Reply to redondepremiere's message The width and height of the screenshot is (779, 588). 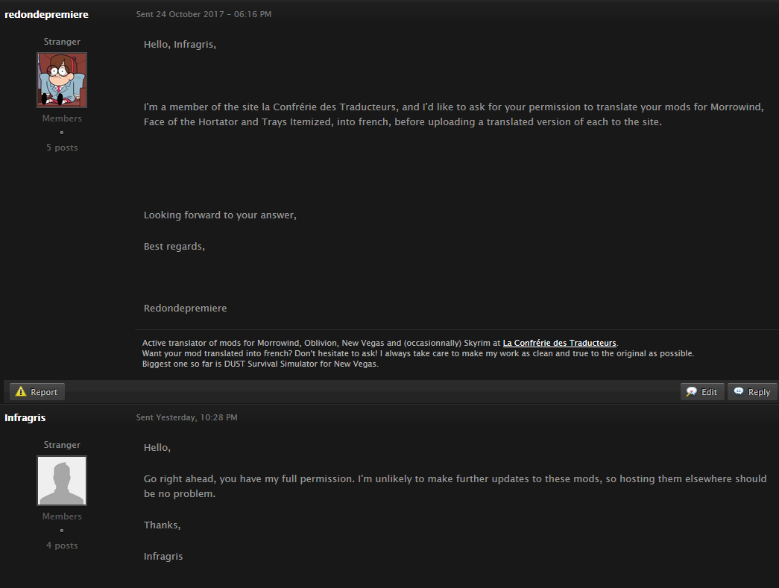pos(752,392)
